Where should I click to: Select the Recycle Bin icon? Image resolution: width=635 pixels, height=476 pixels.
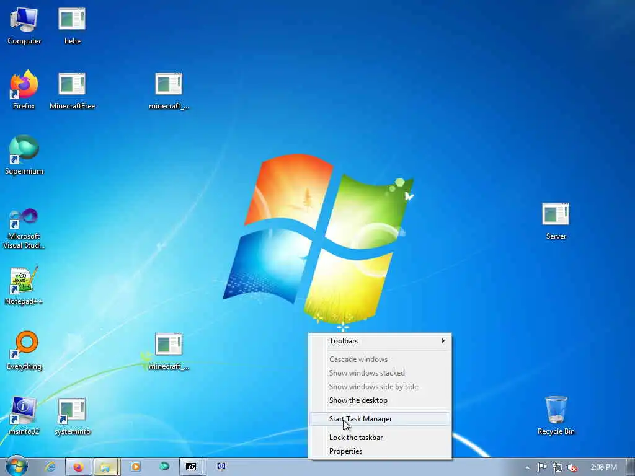(x=556, y=416)
